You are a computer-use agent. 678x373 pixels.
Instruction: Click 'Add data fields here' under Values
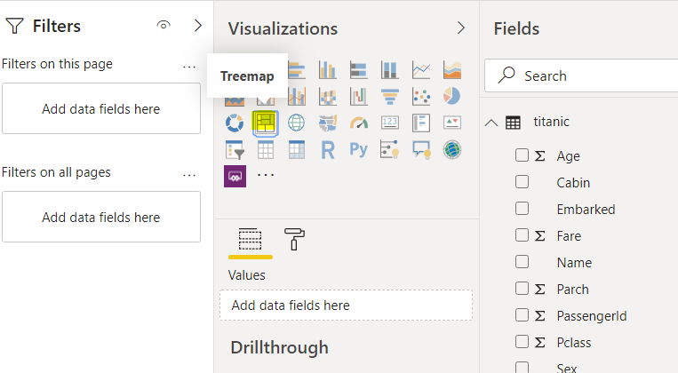346,306
